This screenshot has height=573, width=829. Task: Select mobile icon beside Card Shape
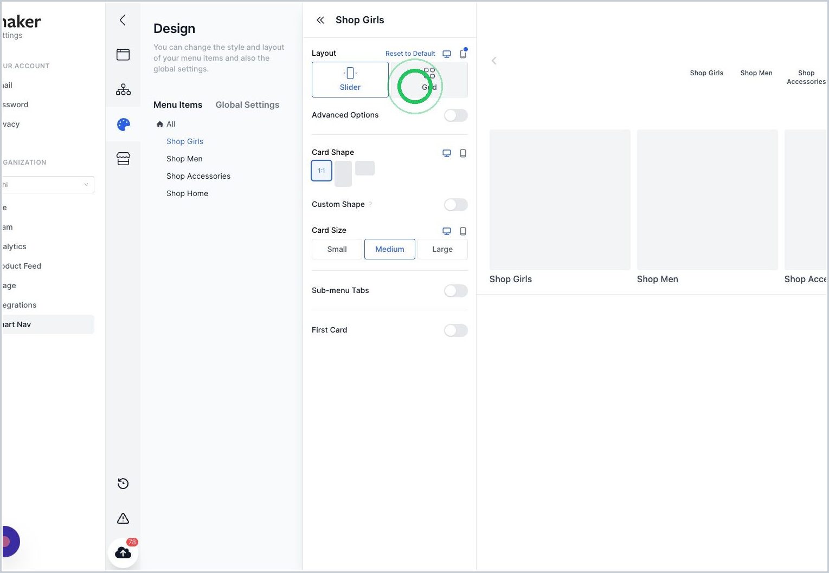pyautogui.click(x=463, y=153)
